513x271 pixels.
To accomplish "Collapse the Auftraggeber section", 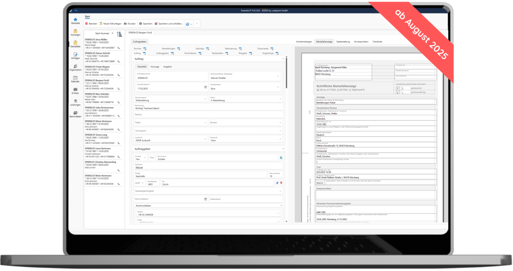I will [x=282, y=149].
